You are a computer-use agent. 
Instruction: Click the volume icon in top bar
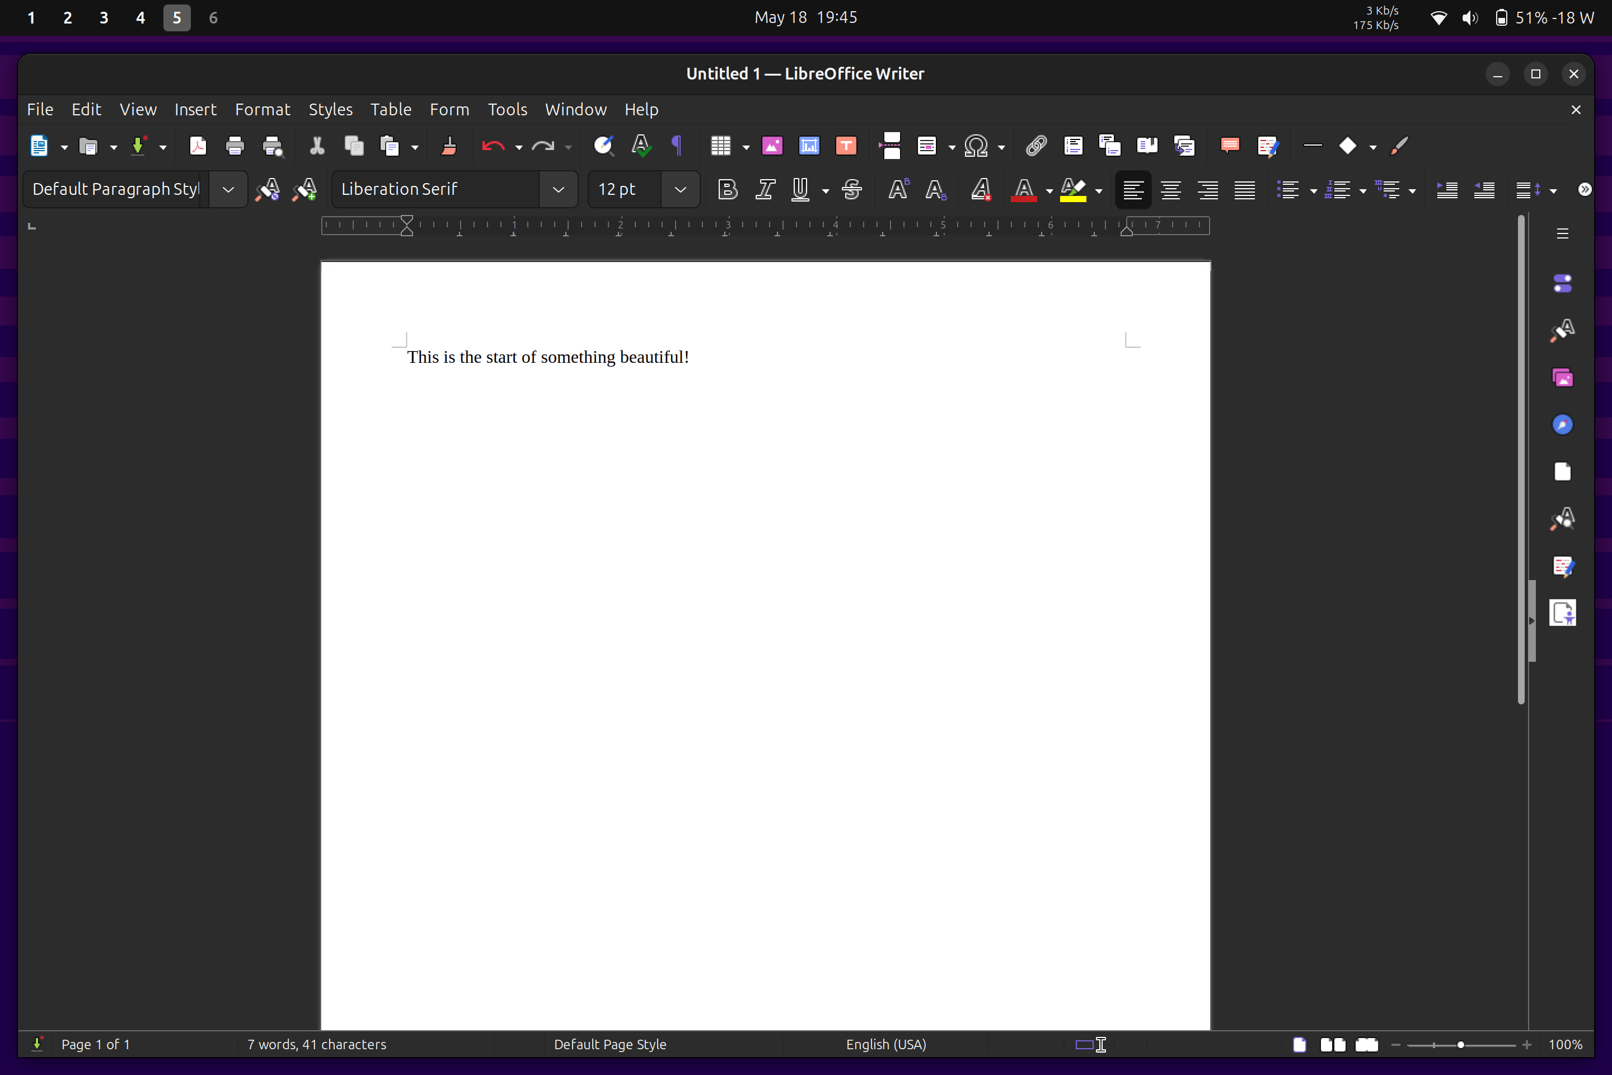pyautogui.click(x=1469, y=18)
